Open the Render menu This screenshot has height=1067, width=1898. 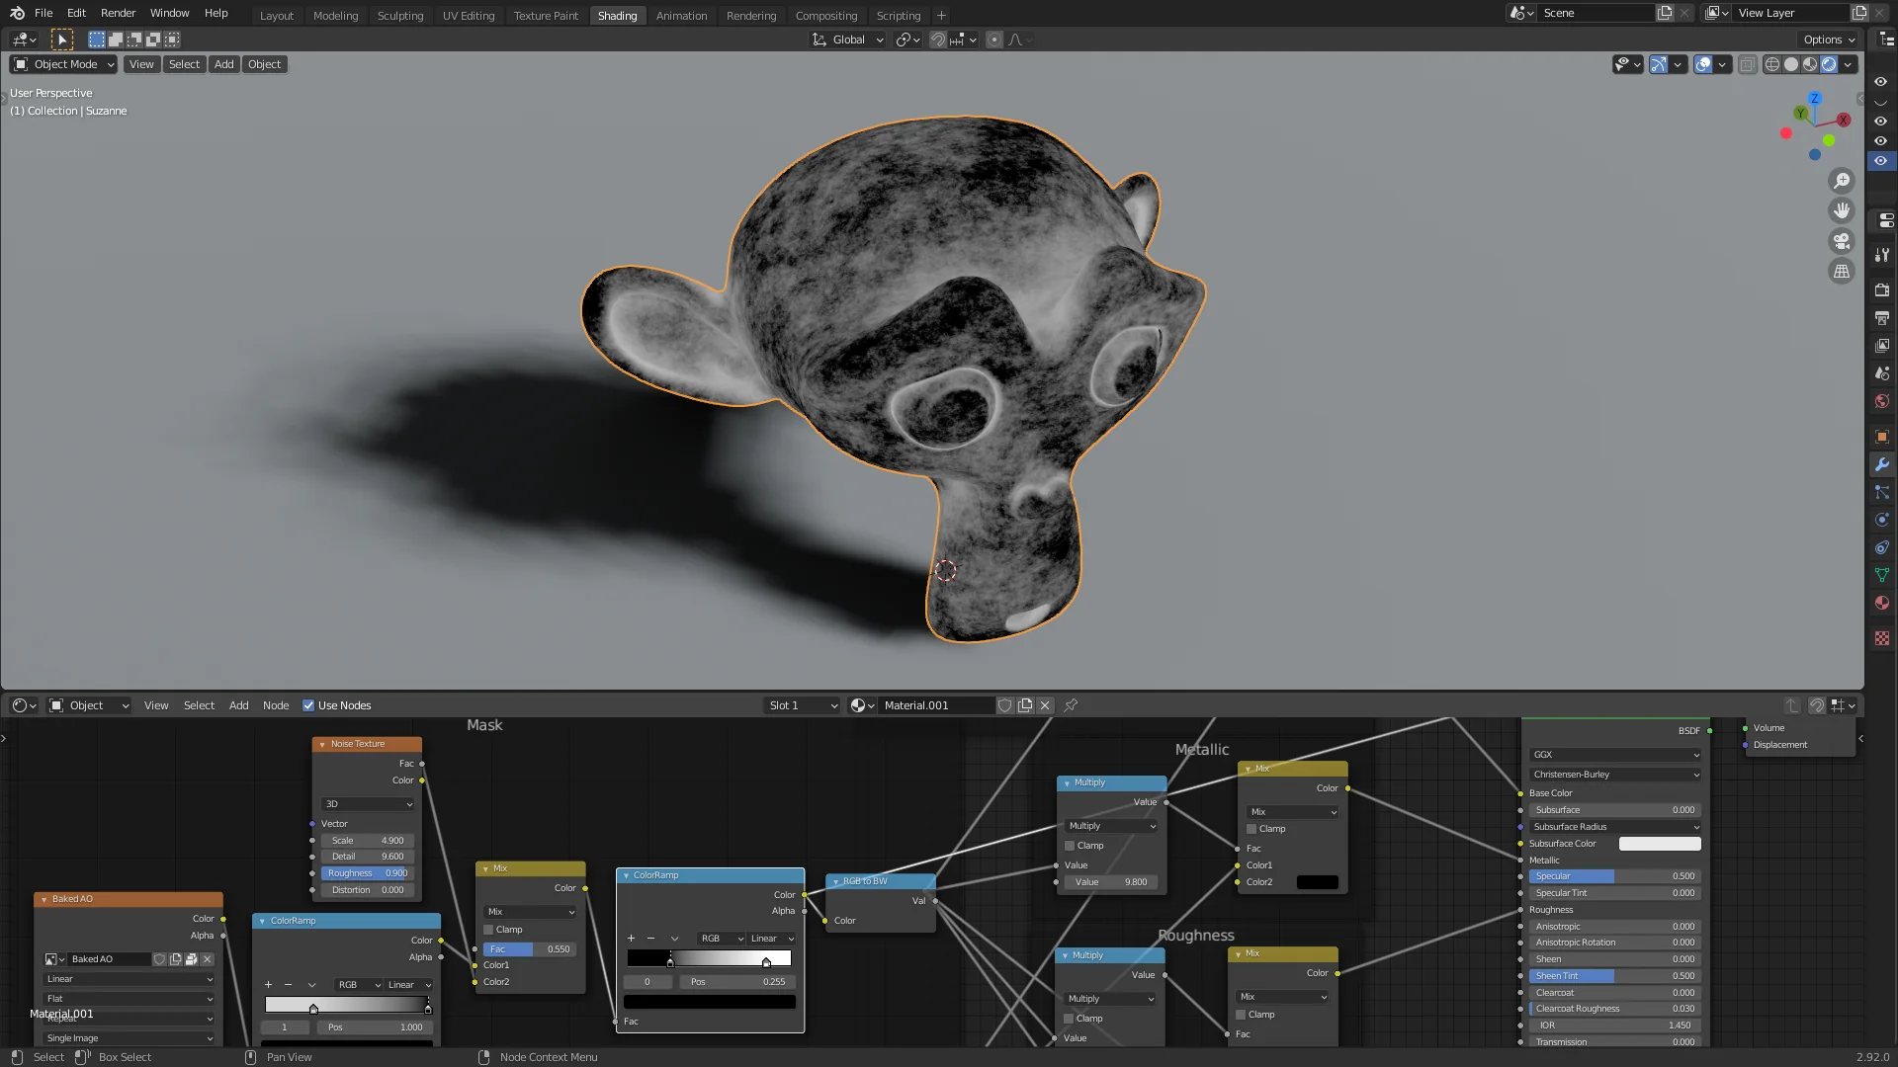point(118,13)
